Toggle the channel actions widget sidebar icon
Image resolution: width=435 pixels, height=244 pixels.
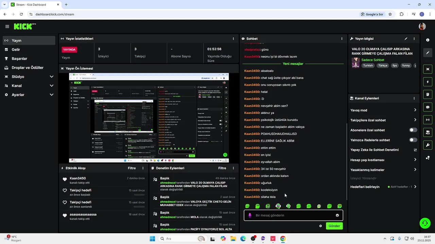tap(428, 132)
